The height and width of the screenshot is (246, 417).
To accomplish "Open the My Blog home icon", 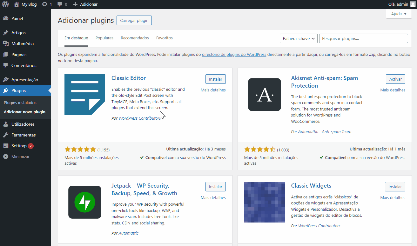I will [x=17, y=4].
